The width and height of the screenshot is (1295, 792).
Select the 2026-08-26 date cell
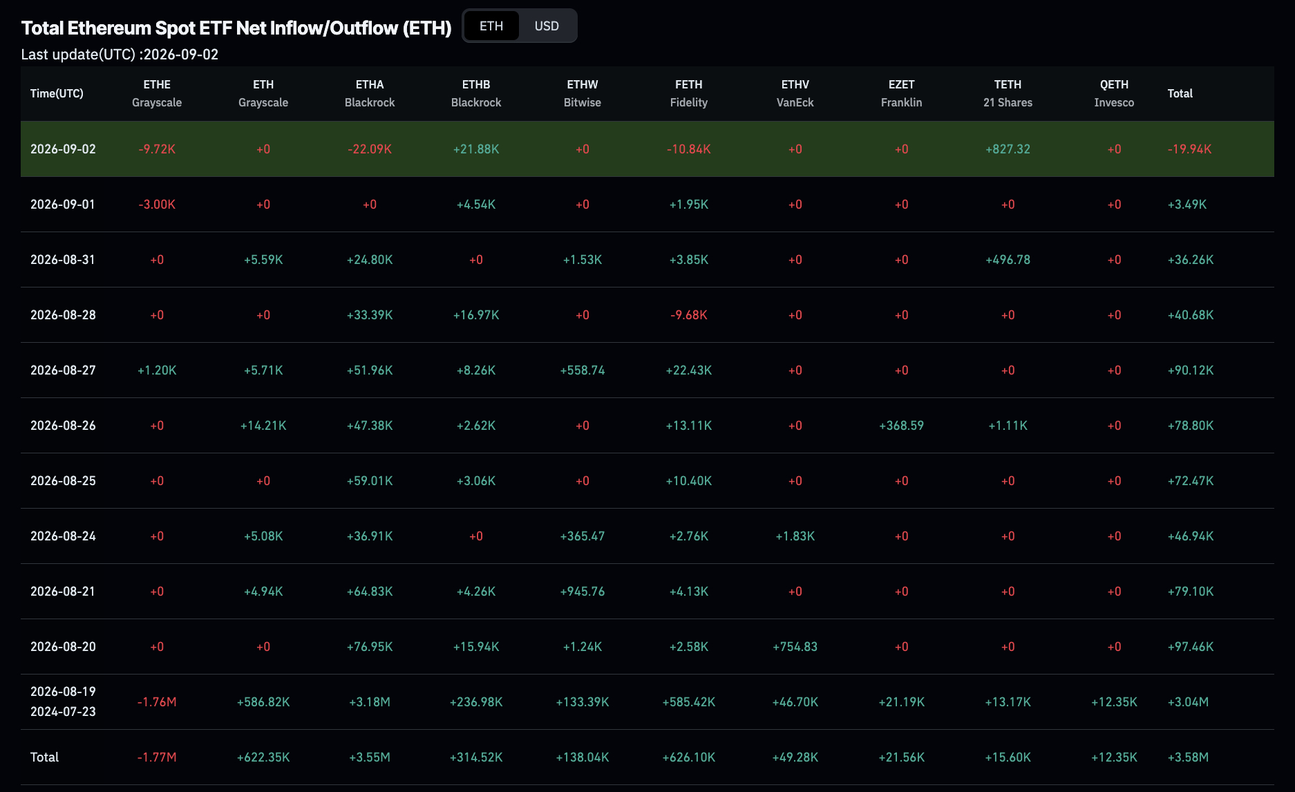(63, 426)
